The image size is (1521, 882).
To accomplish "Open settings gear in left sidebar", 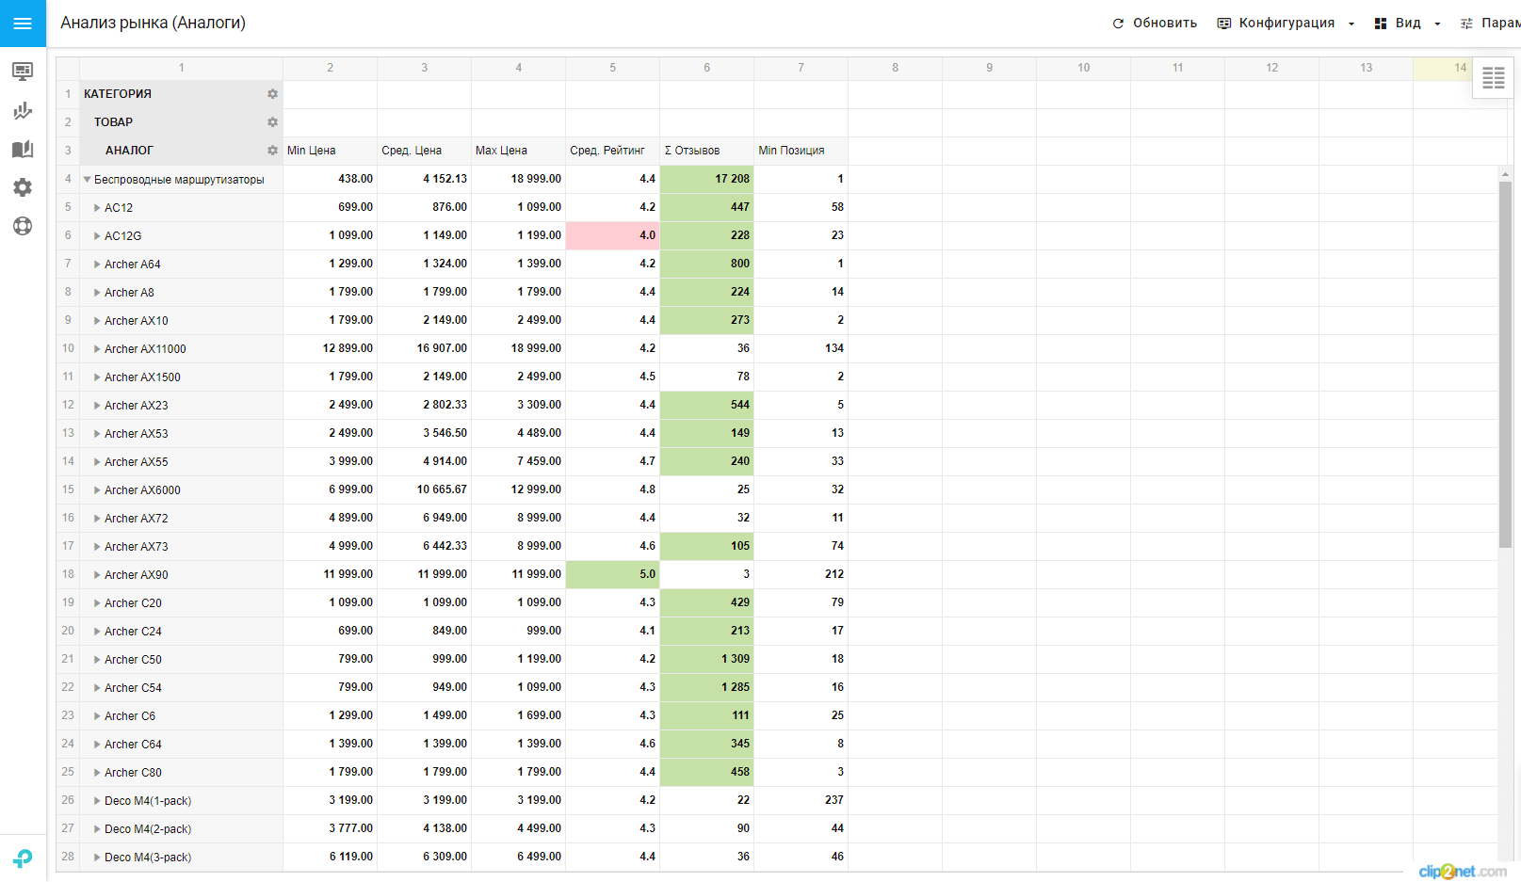I will 23,187.
